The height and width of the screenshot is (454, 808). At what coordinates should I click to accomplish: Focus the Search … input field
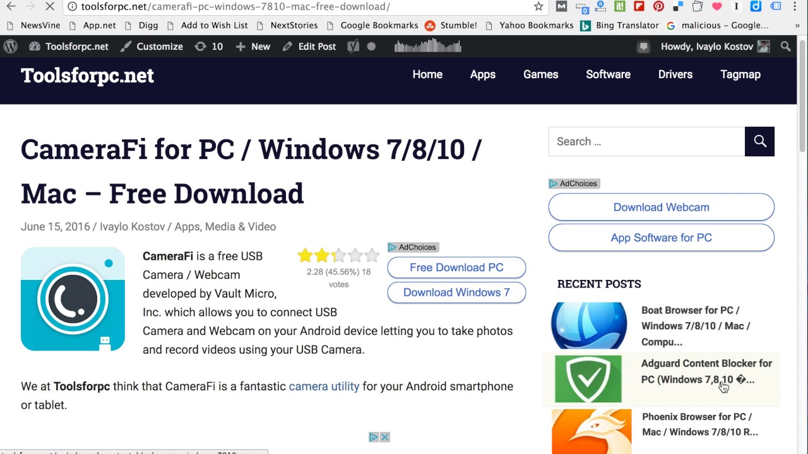646,141
